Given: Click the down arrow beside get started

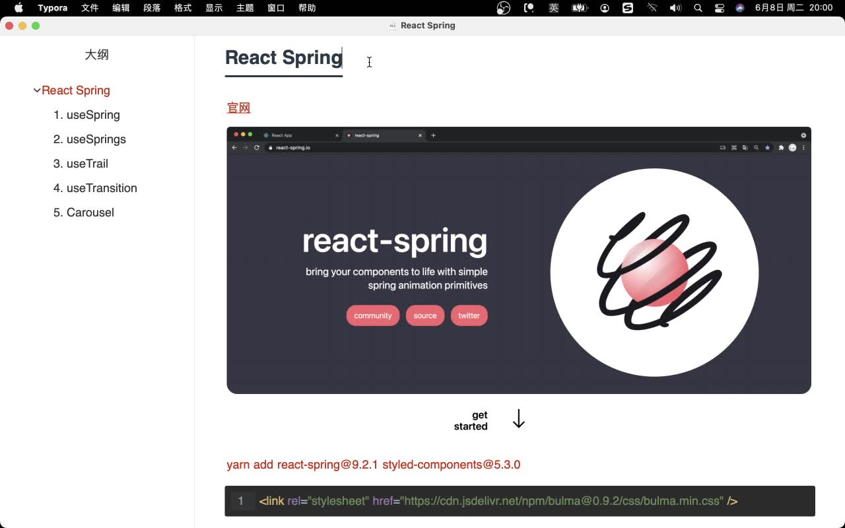Looking at the screenshot, I should coord(519,419).
